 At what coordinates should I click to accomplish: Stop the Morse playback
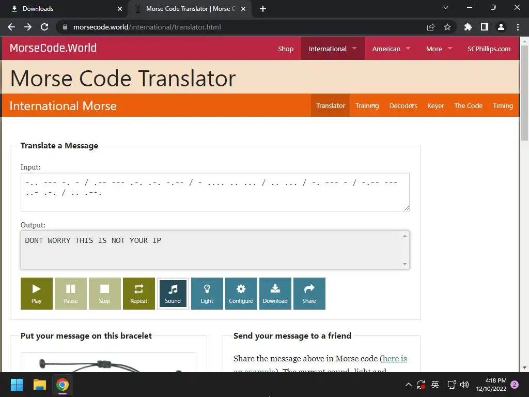point(104,294)
